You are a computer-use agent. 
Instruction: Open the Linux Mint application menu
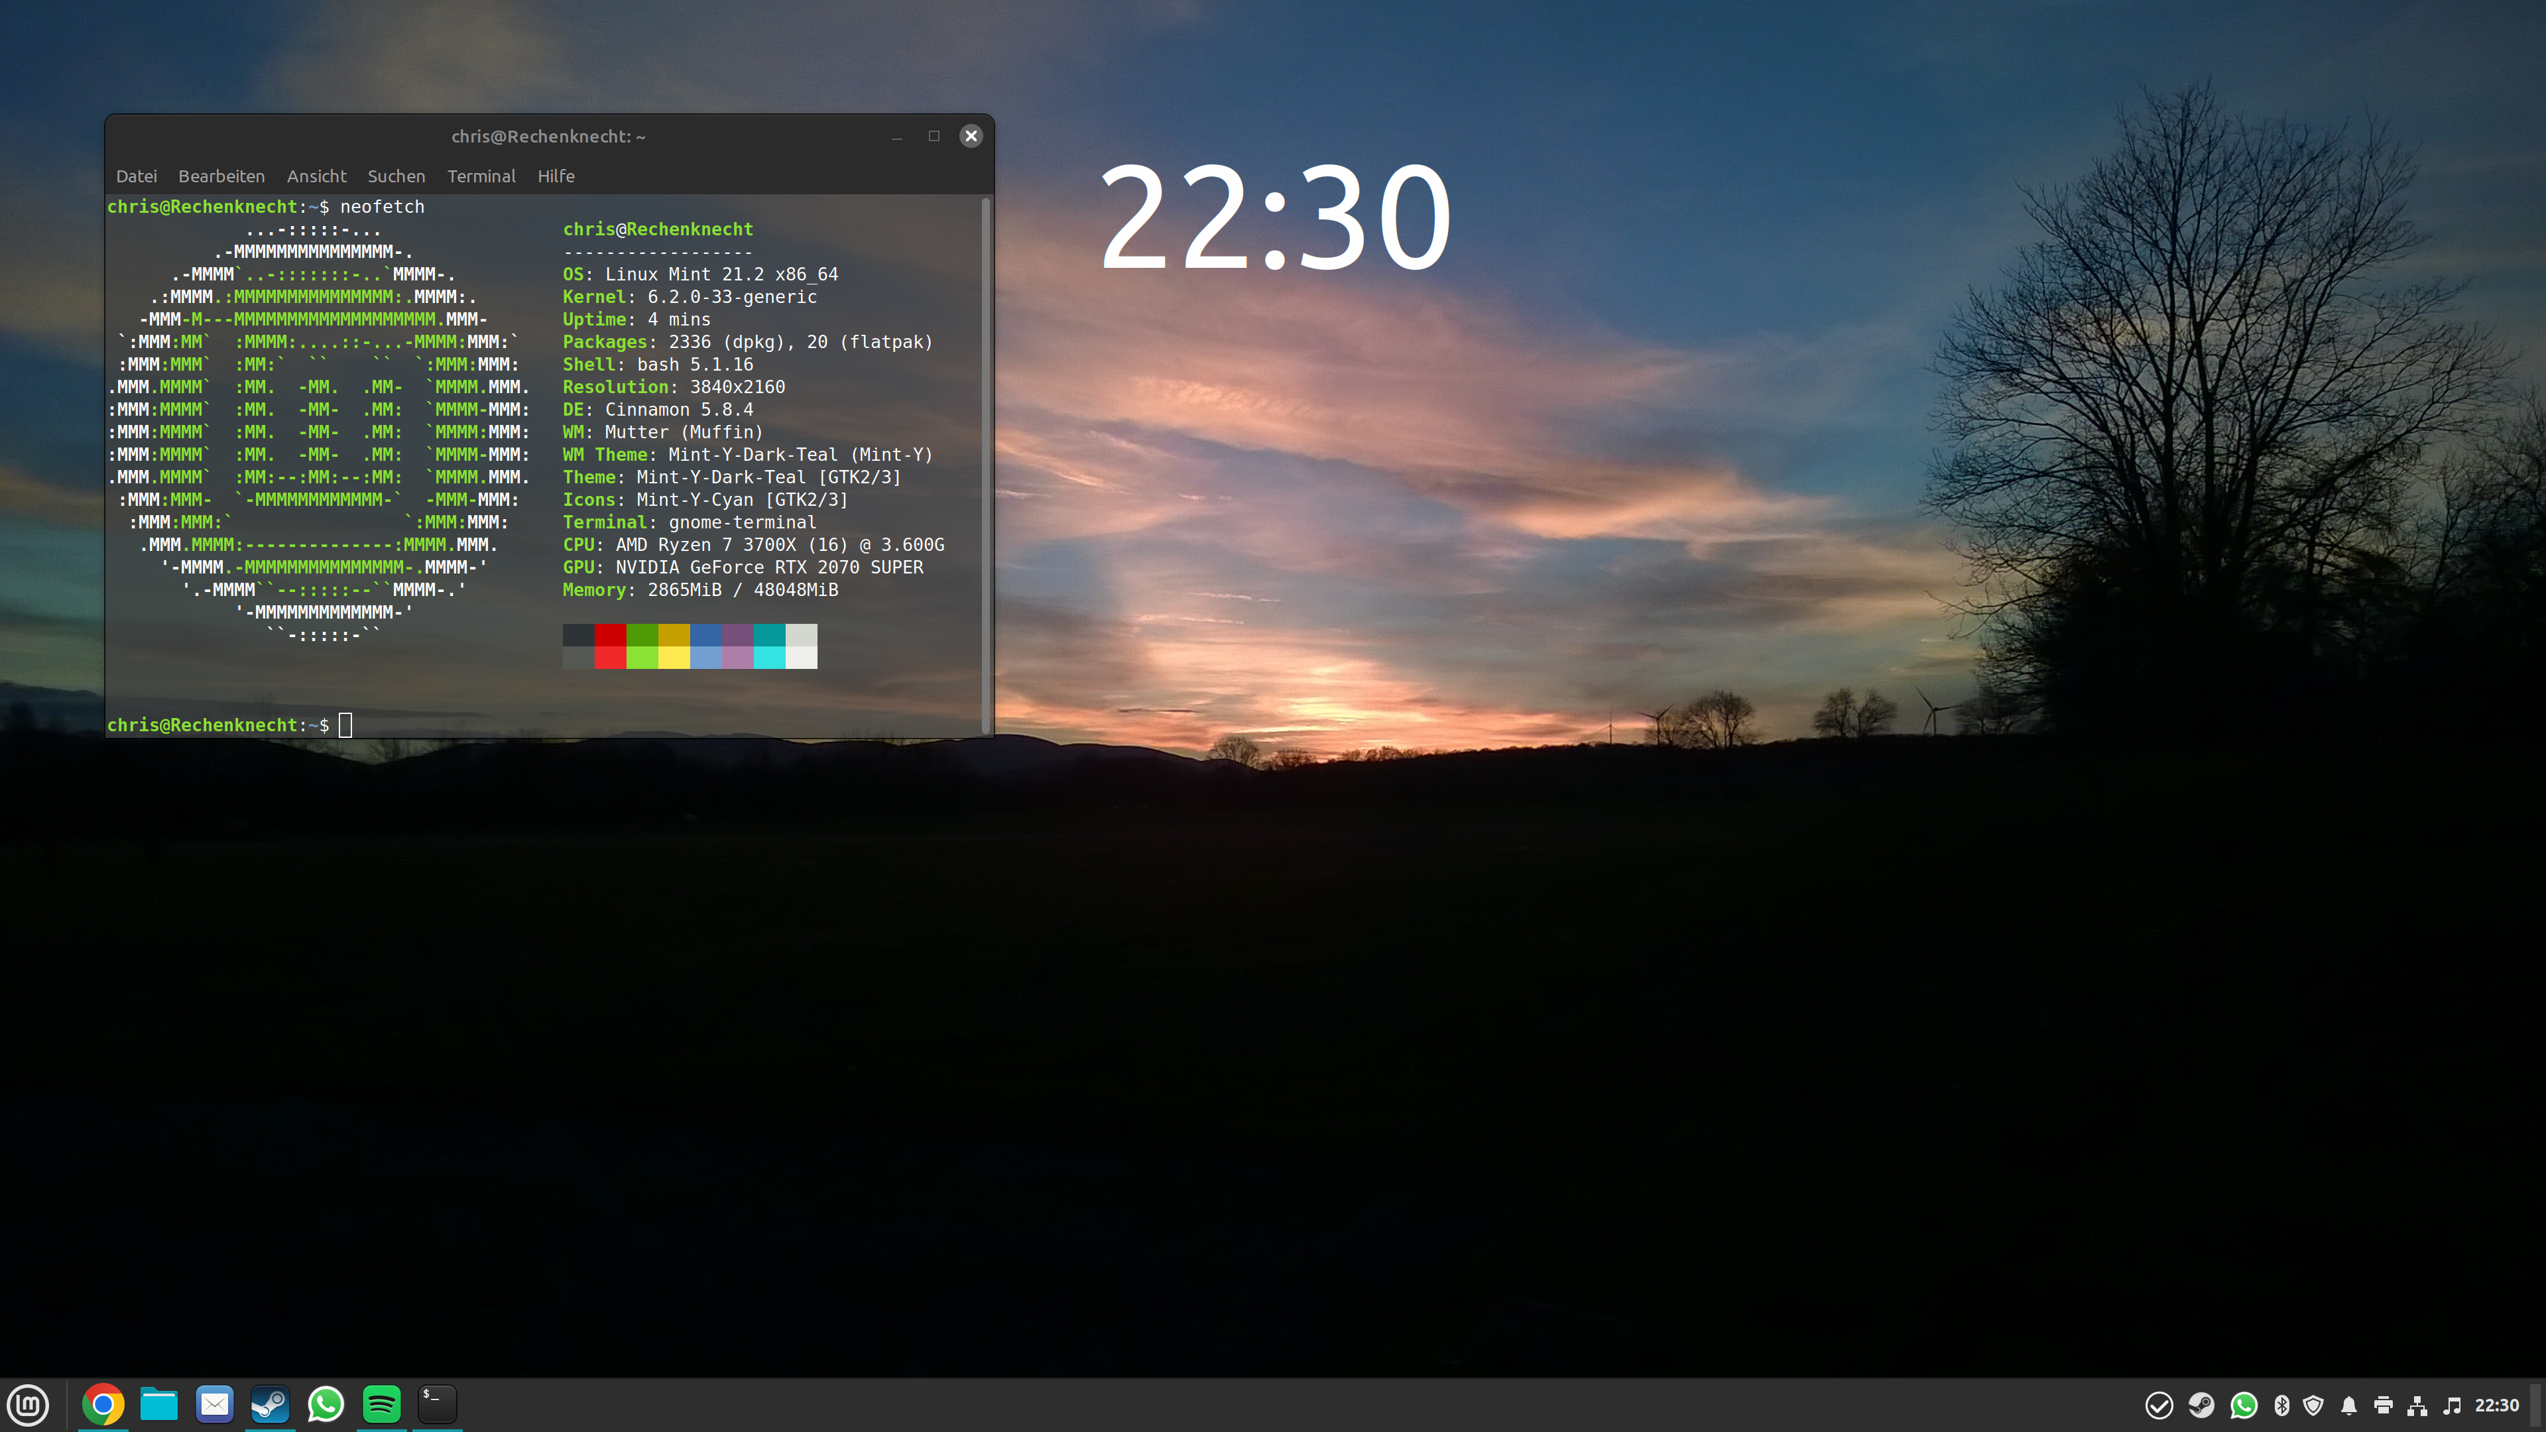pyautogui.click(x=29, y=1404)
